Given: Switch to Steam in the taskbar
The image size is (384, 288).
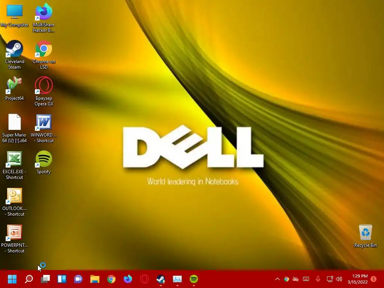Looking at the screenshot, I should pos(160,279).
